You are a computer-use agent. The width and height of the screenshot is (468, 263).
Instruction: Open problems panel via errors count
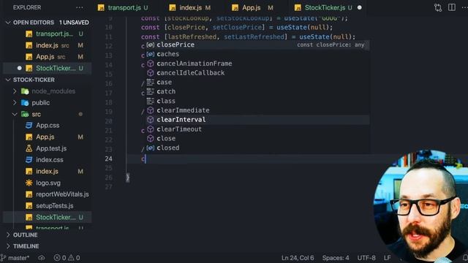point(60,258)
